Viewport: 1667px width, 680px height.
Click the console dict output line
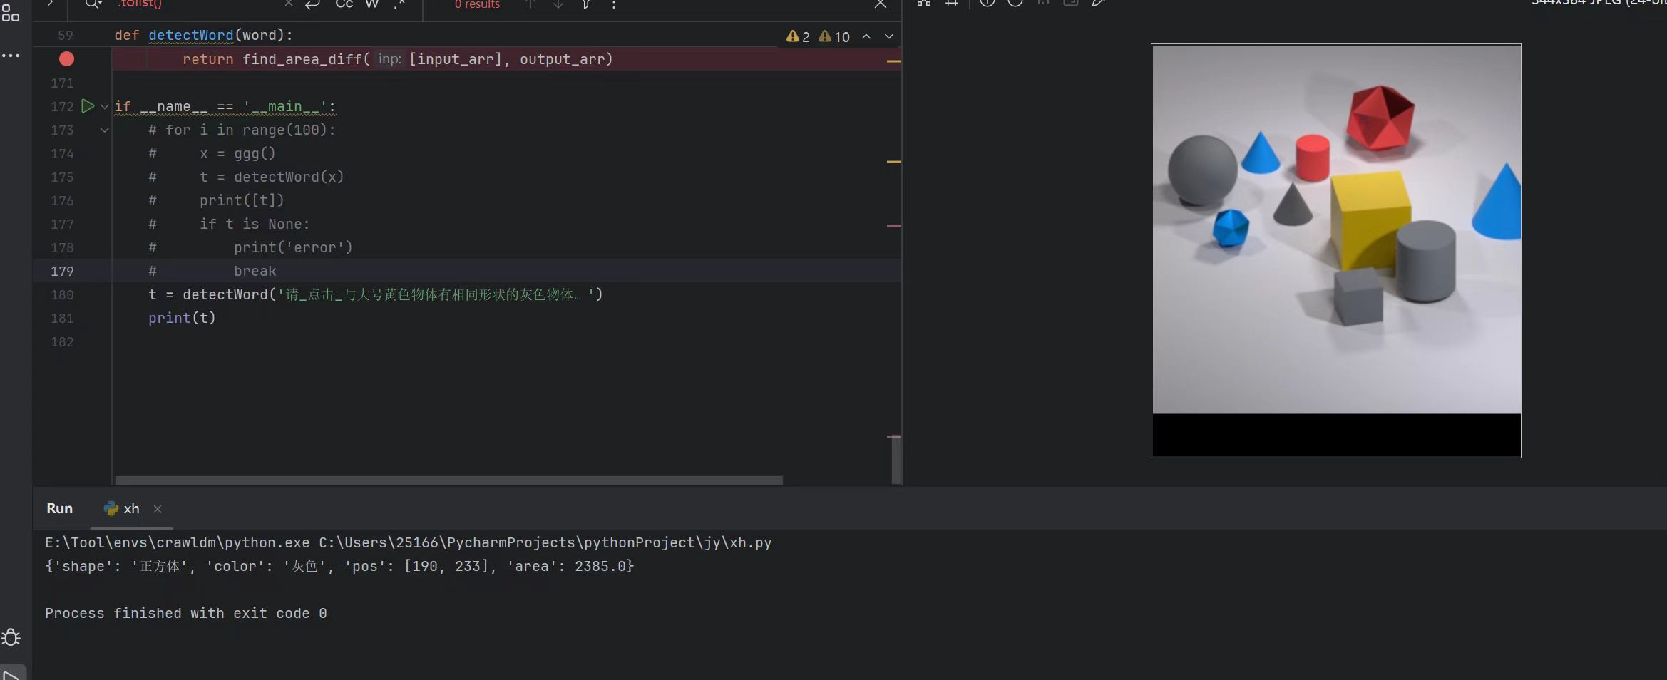[x=339, y=566]
